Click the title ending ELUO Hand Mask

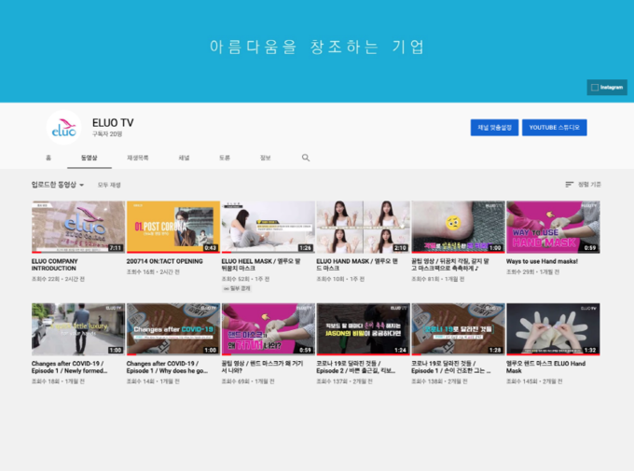pos(545,367)
